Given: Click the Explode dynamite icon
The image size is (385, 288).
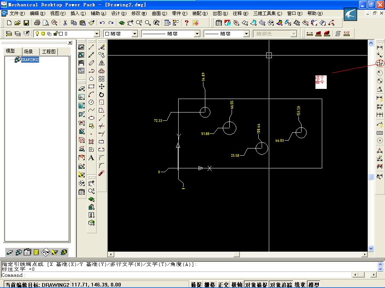Looking at the screenshot, I should coord(102,173).
